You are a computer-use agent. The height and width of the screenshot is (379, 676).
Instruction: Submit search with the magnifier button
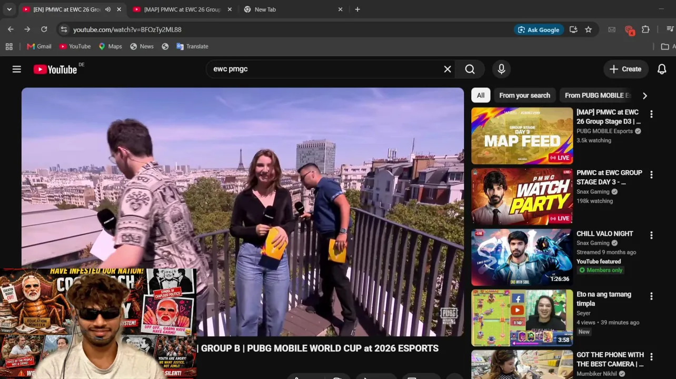pos(470,69)
